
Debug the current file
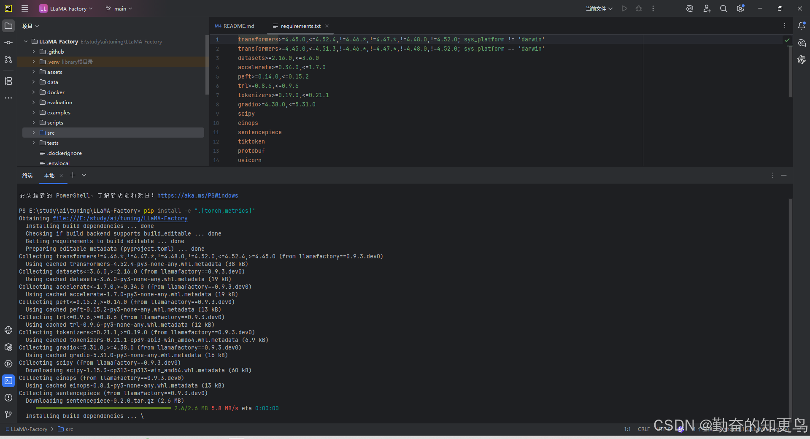click(639, 8)
